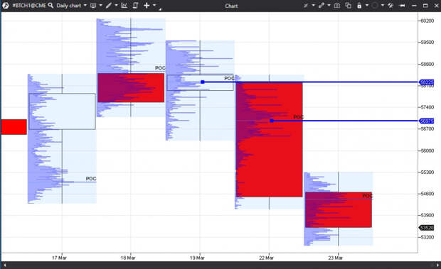Click the 54600 price axis label
Screen dimensions: 441x269
coord(427,194)
